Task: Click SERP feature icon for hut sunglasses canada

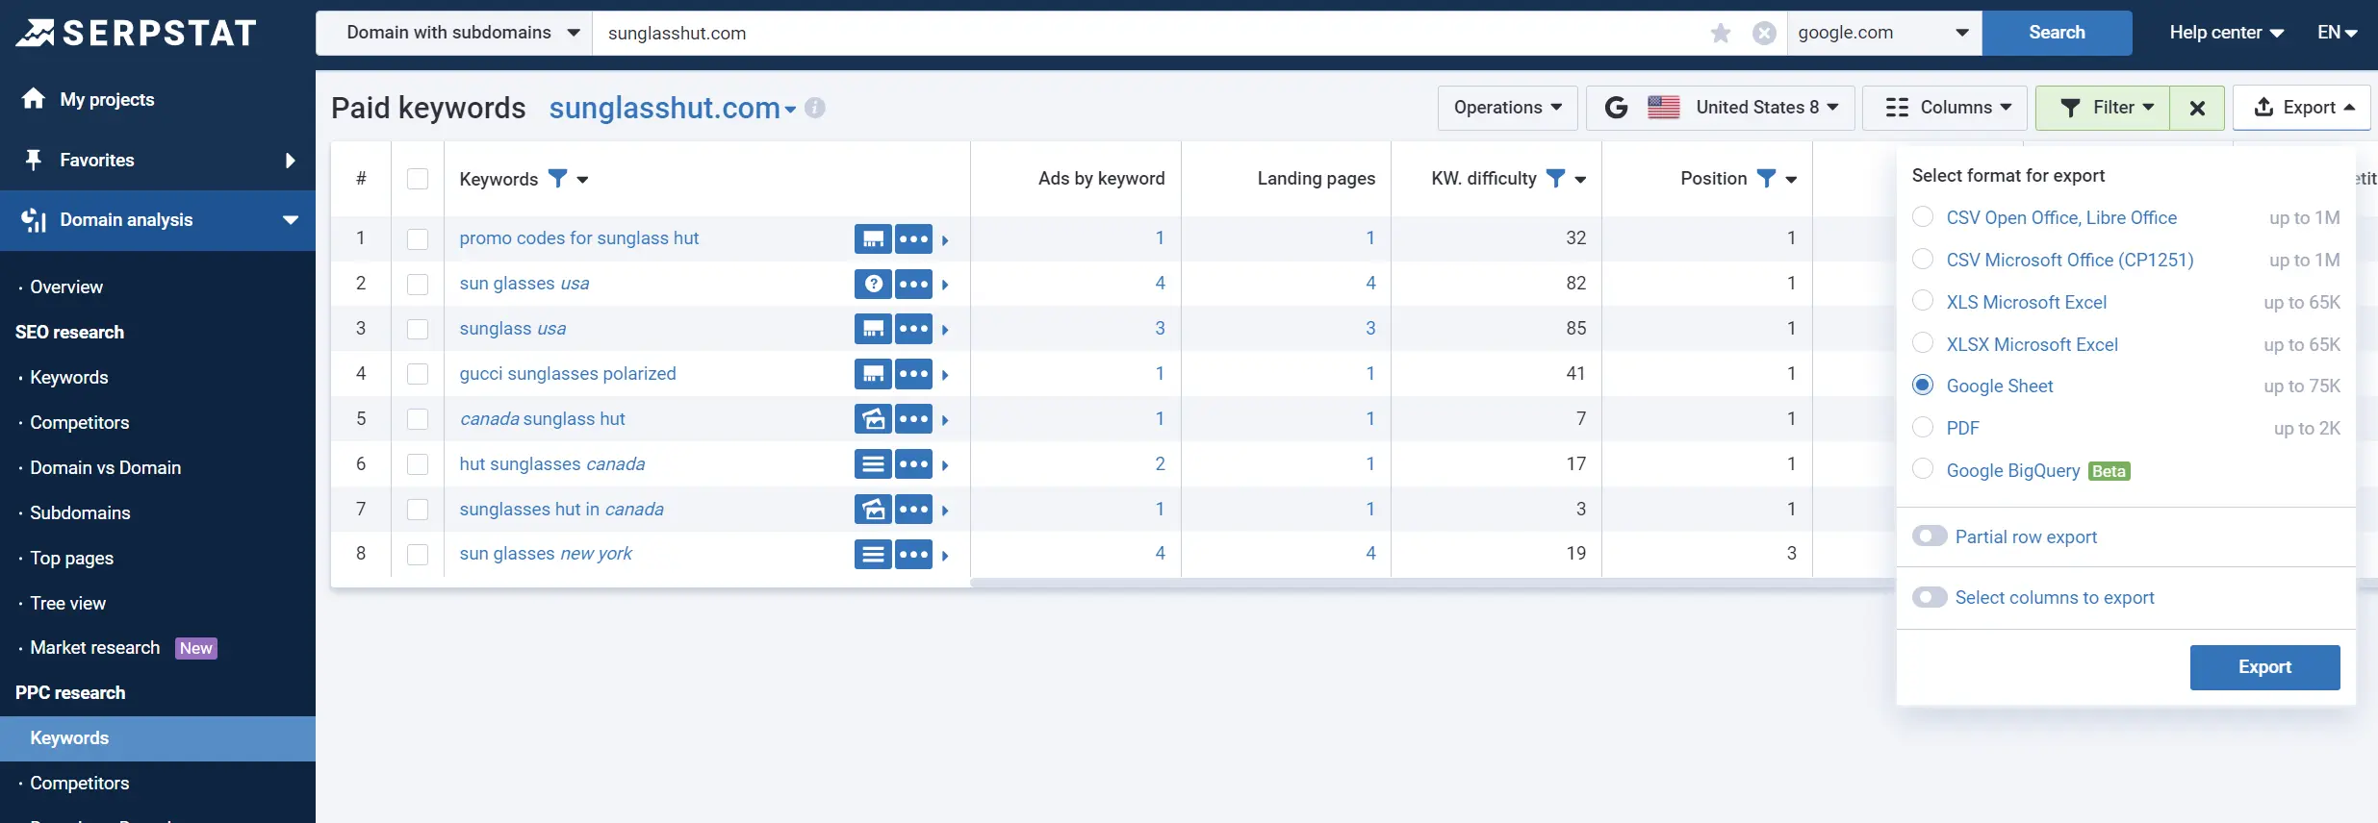Action: (x=873, y=464)
